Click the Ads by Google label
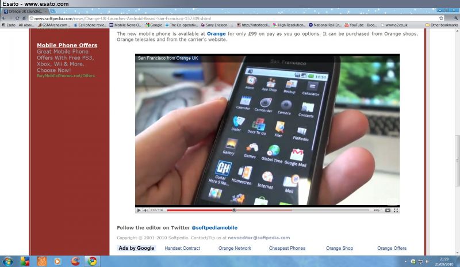 pos(136,248)
